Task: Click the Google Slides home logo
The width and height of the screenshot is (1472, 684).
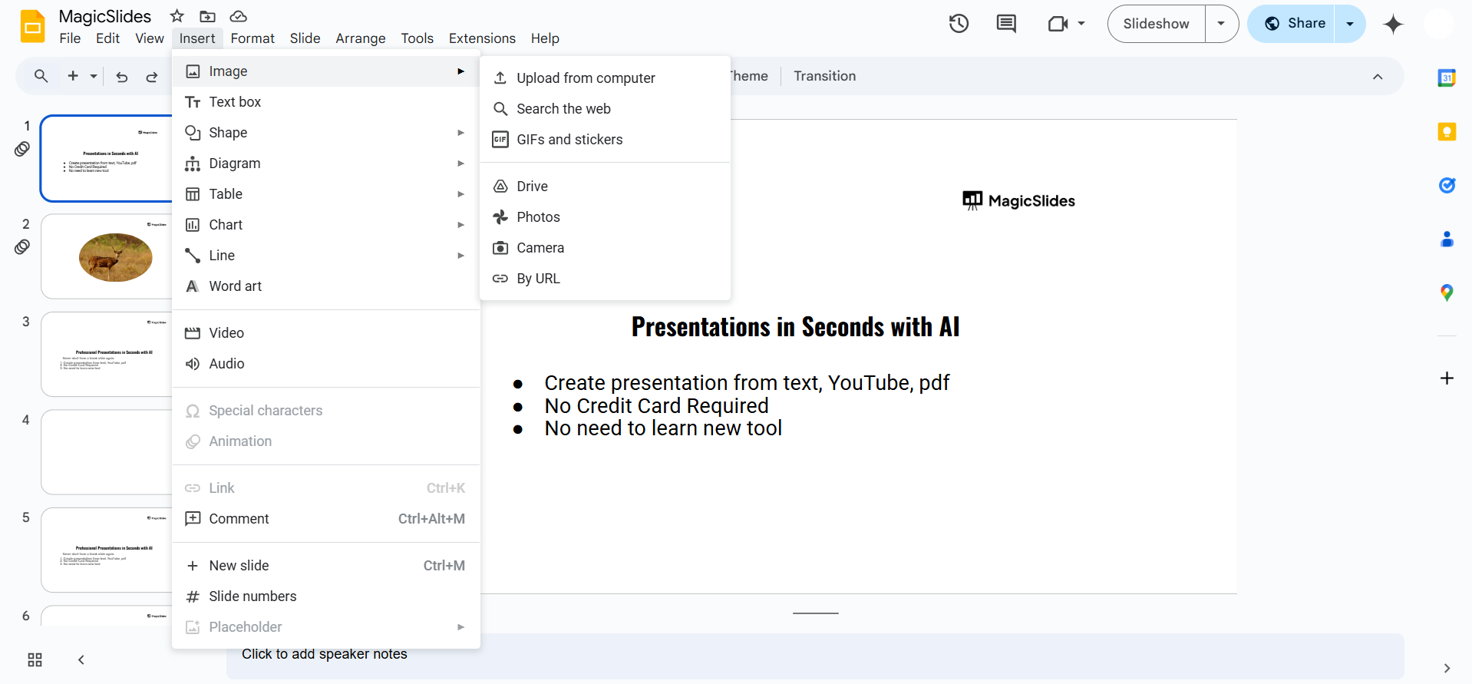Action: (32, 26)
